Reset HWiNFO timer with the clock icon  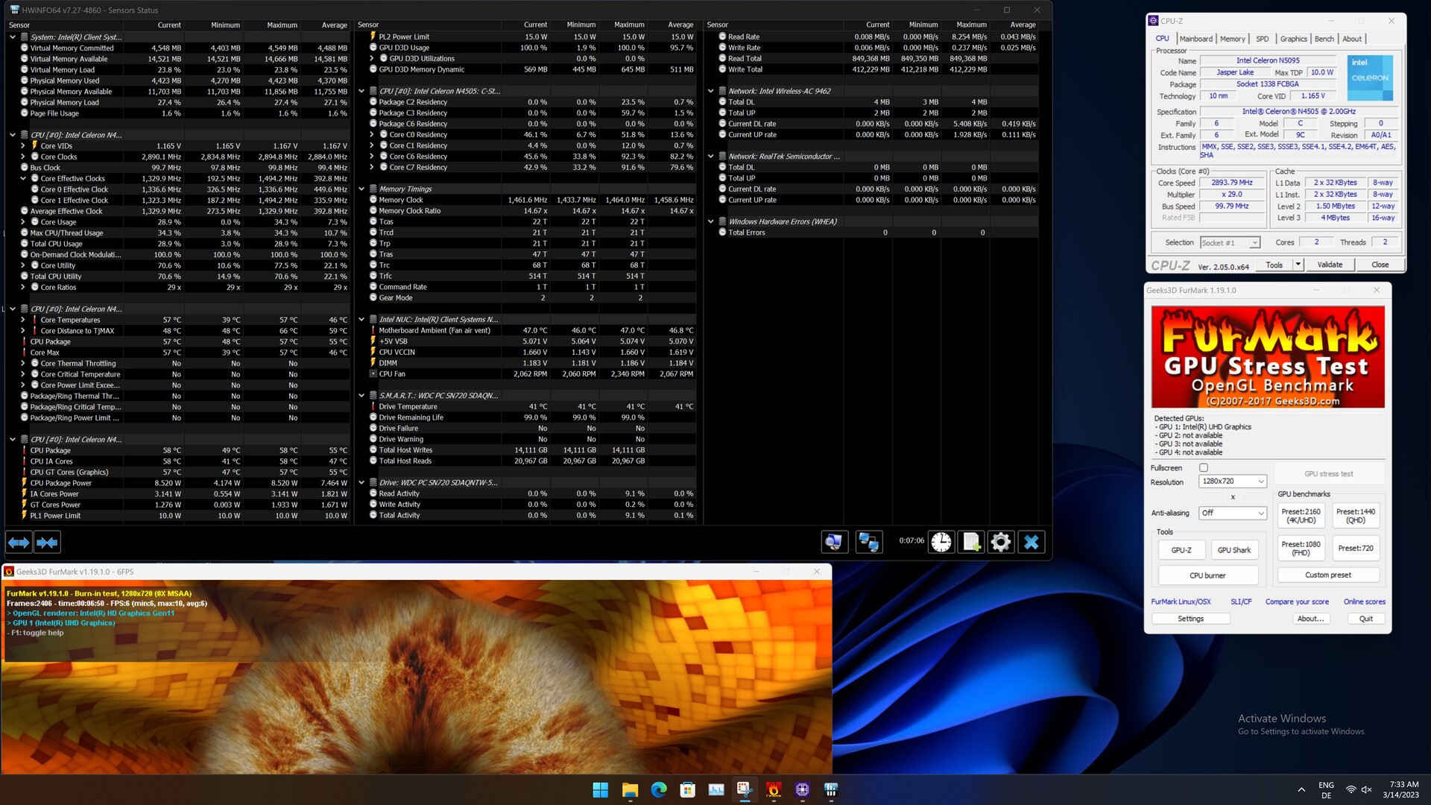click(941, 542)
